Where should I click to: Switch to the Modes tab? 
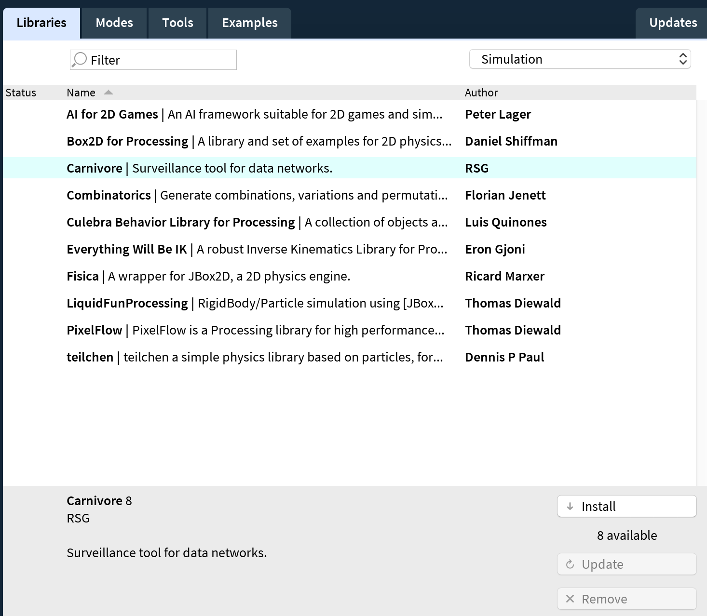point(114,23)
